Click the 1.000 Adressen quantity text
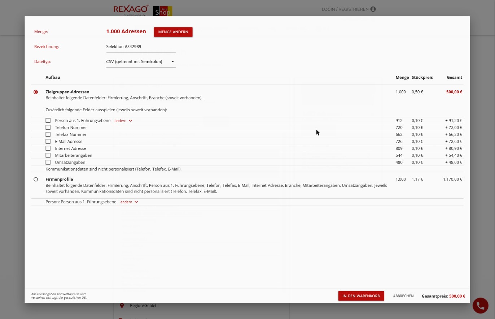 point(126,31)
